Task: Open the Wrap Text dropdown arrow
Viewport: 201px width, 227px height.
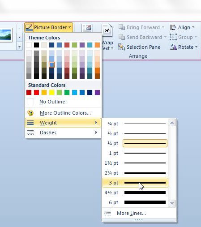Action: [112, 48]
